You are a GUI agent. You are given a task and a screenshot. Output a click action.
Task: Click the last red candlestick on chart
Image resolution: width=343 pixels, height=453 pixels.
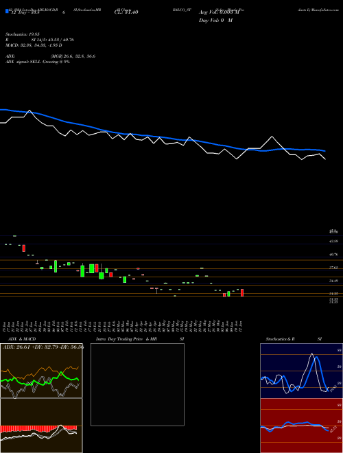pyautogui.click(x=242, y=292)
